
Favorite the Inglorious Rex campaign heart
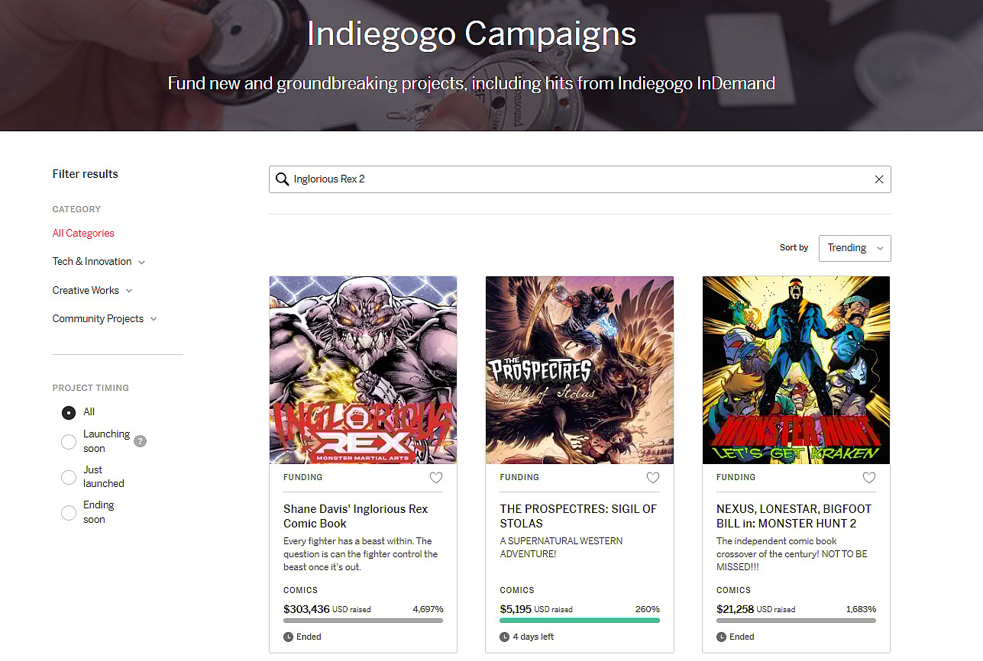pos(436,478)
